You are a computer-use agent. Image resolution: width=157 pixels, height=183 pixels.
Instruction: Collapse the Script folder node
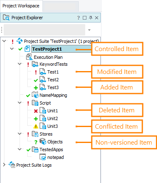[20, 103]
